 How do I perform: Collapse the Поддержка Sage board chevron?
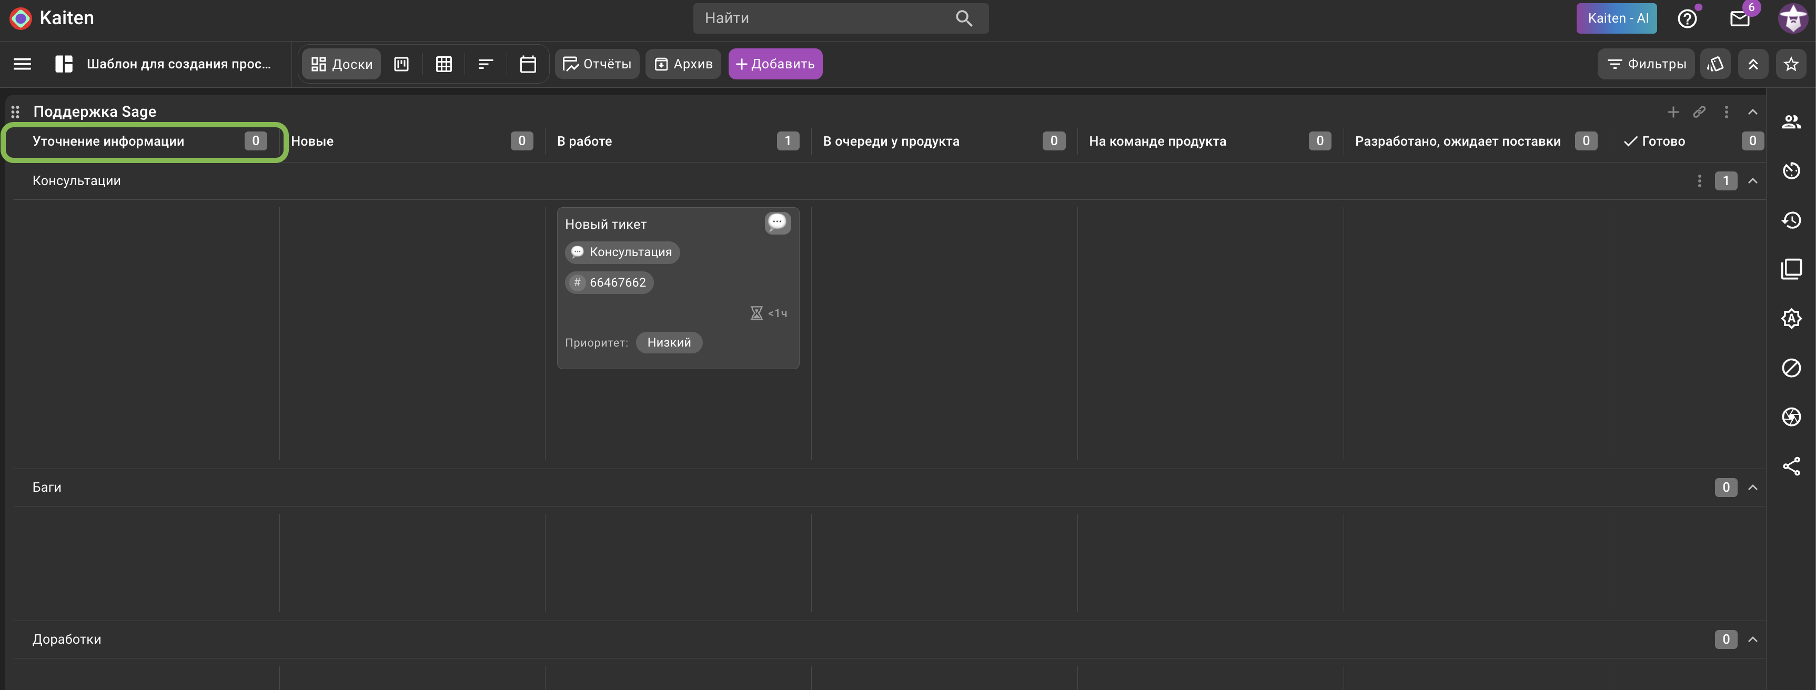point(1752,112)
